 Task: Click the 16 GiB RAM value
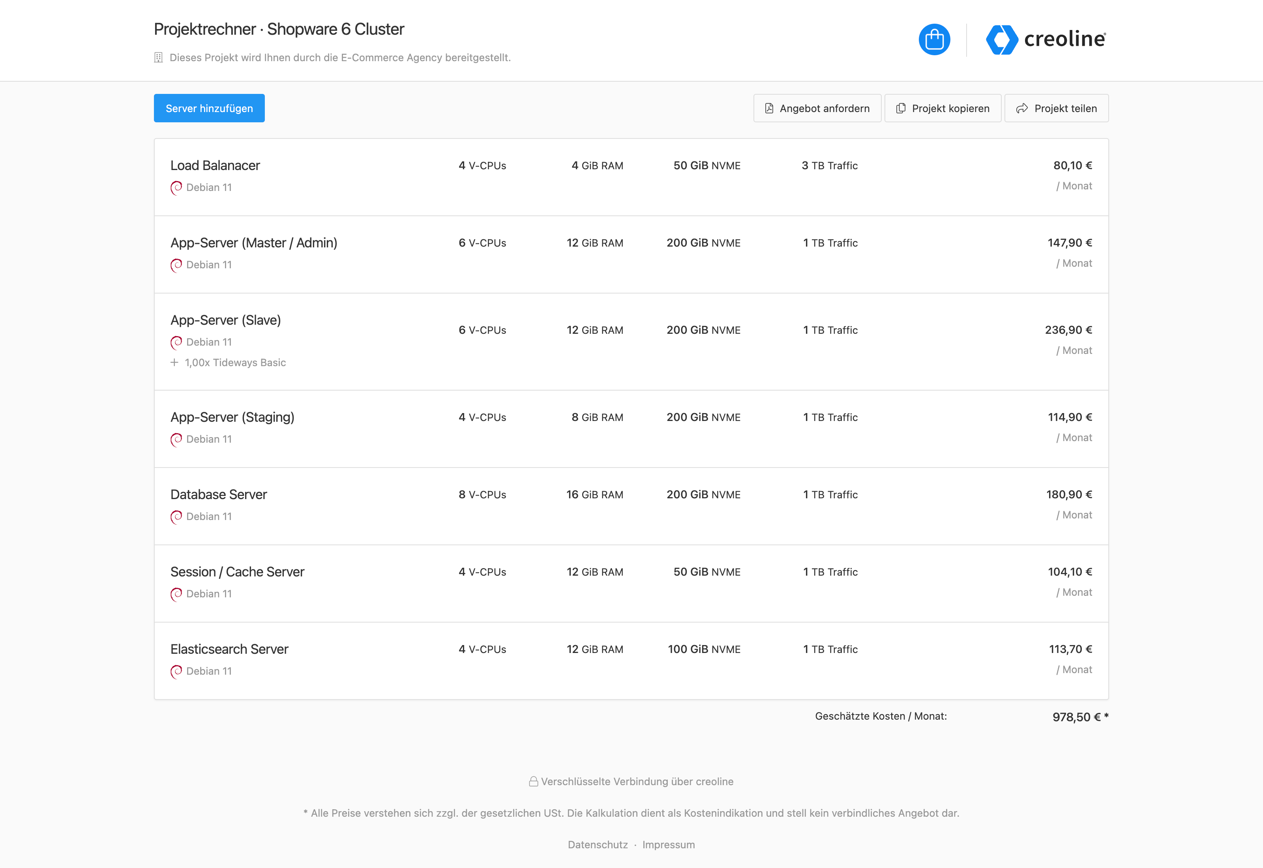(594, 495)
